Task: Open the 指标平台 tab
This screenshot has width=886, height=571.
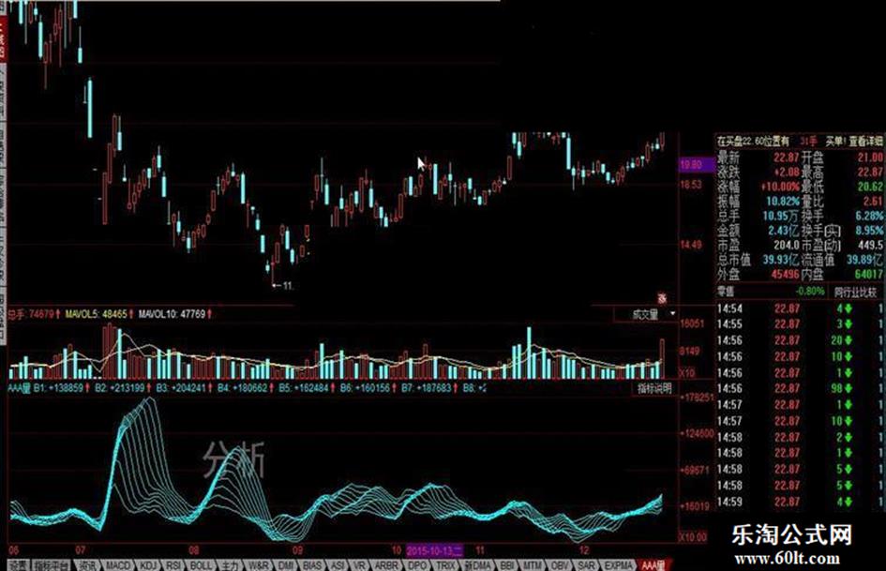Action: pyautogui.click(x=52, y=565)
